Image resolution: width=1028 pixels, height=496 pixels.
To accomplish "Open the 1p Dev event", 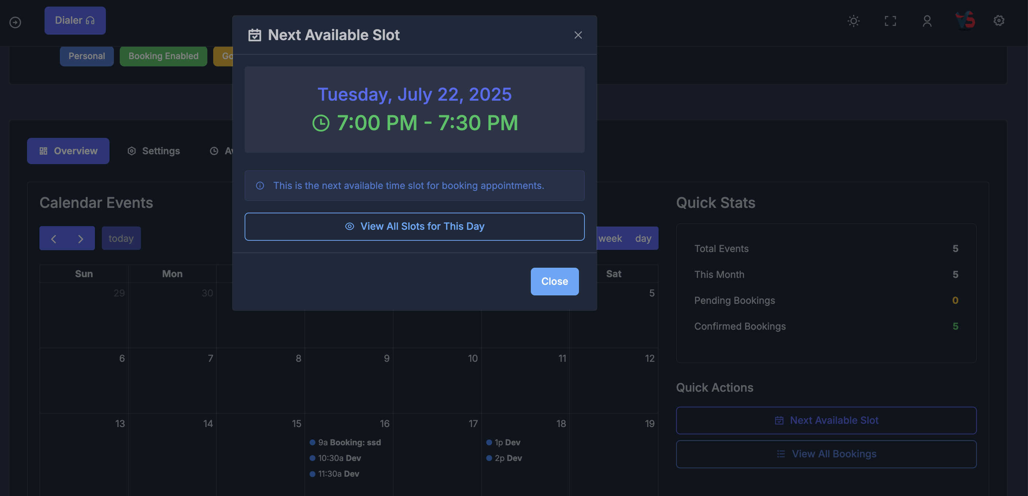I will 503,442.
